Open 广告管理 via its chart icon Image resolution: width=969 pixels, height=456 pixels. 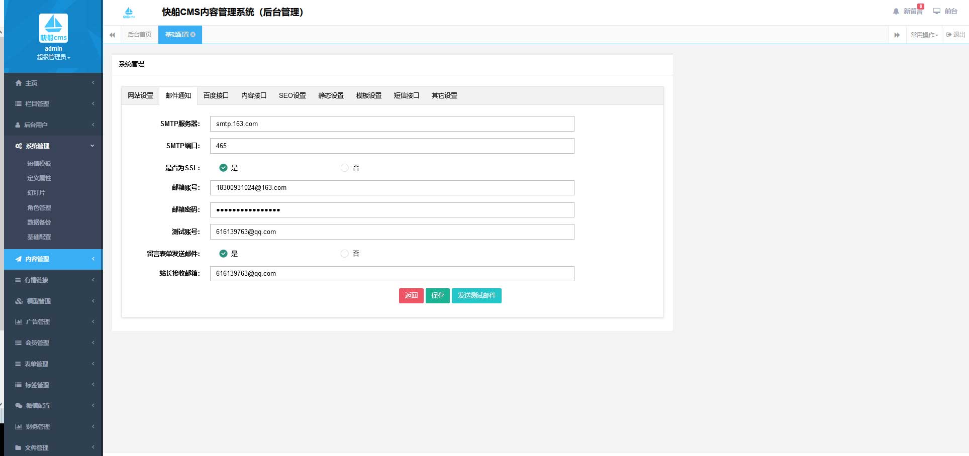click(18, 322)
